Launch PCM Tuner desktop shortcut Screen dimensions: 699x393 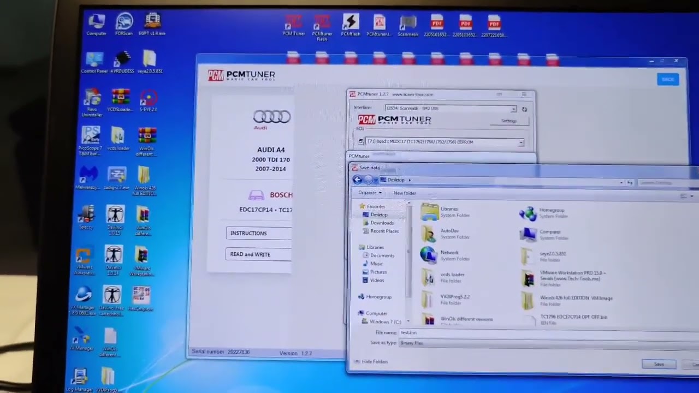pyautogui.click(x=293, y=25)
